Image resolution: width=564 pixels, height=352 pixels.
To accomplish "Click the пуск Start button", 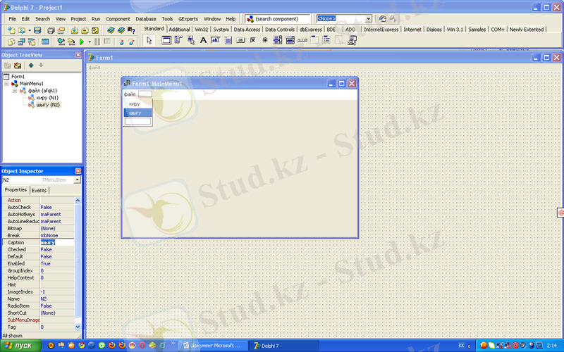I will pos(20,346).
